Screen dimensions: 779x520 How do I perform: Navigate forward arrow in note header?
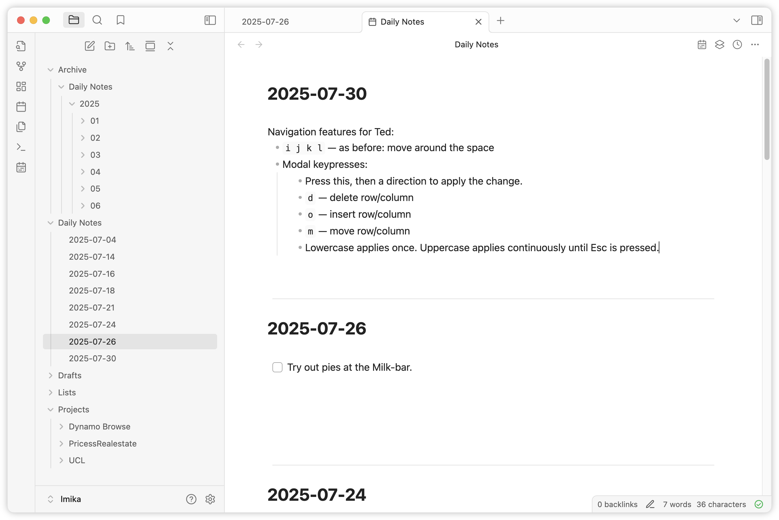[x=259, y=44]
